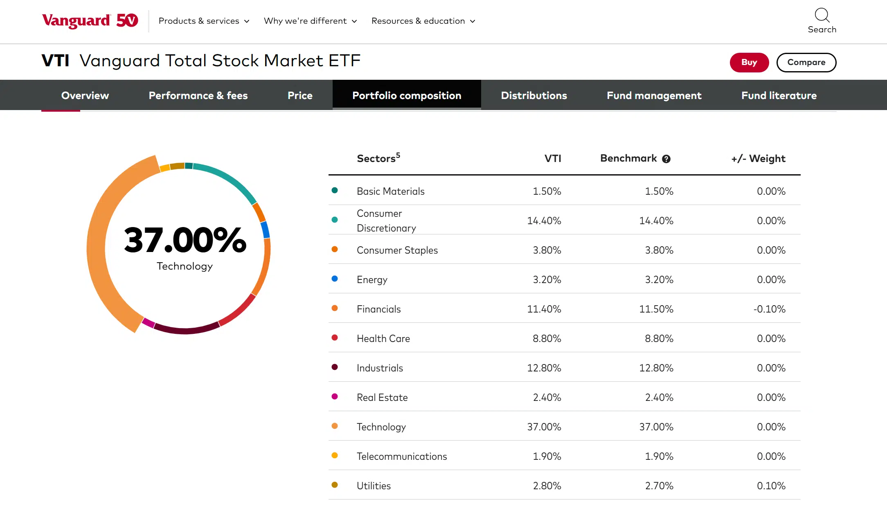887x522 pixels.
Task: Open the Overview tab
Action: [x=85, y=95]
